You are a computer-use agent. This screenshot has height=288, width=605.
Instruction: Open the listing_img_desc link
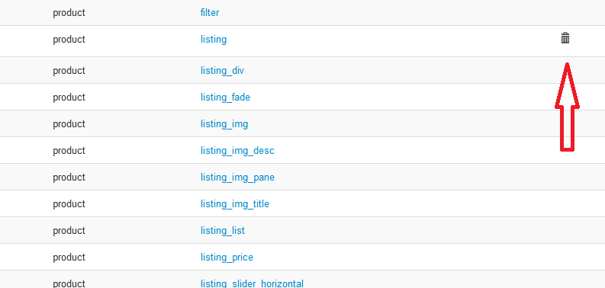[x=237, y=151]
